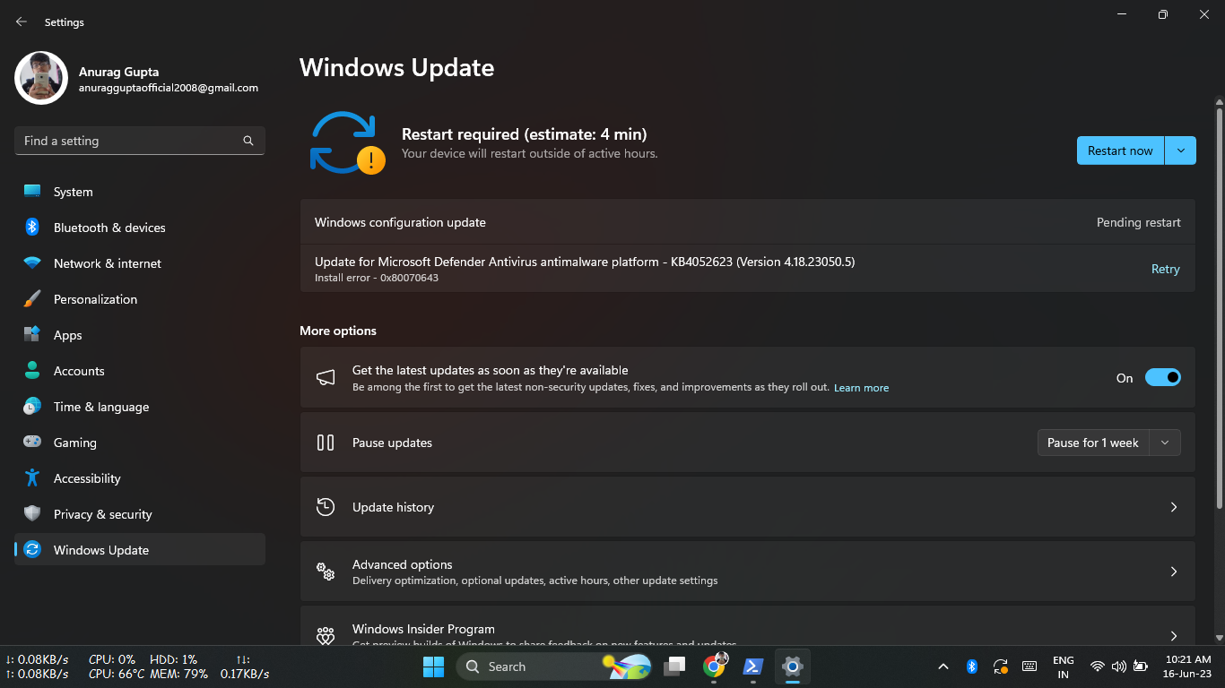The height and width of the screenshot is (688, 1225).
Task: Click the volume speaker tray icon
Action: pyautogui.click(x=1118, y=666)
